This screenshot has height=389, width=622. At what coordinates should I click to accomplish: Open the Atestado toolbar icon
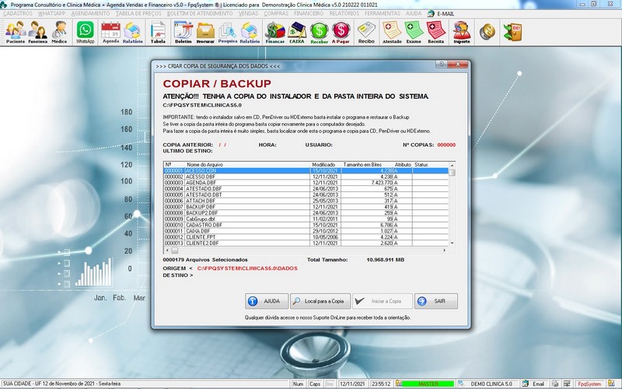392,32
